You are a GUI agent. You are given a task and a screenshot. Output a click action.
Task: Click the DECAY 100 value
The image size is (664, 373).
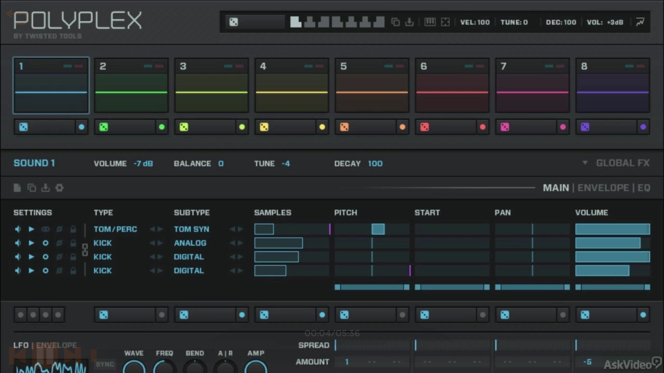375,163
